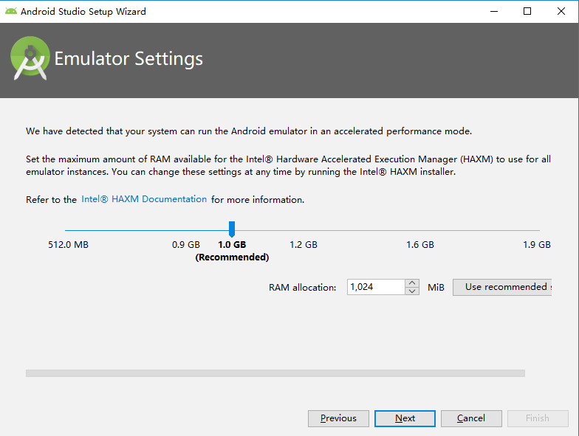This screenshot has width=579, height=436.
Task: Click the Android icon in title bar
Action: (x=10, y=11)
